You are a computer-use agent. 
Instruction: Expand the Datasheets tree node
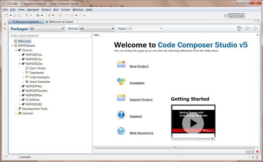(x=23, y=73)
